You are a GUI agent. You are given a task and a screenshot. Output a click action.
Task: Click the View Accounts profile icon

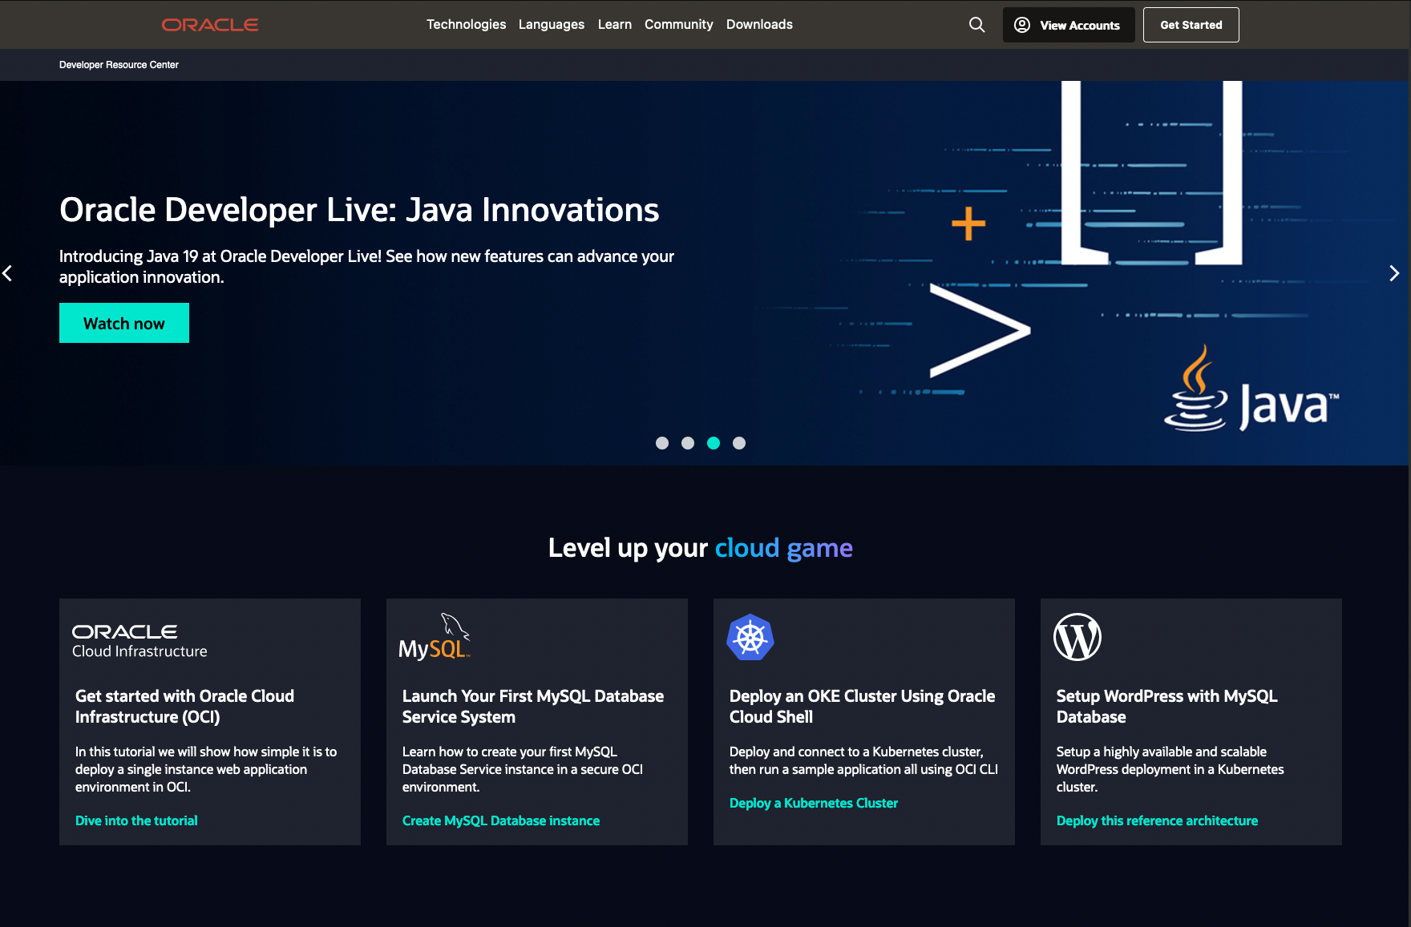click(x=1021, y=25)
